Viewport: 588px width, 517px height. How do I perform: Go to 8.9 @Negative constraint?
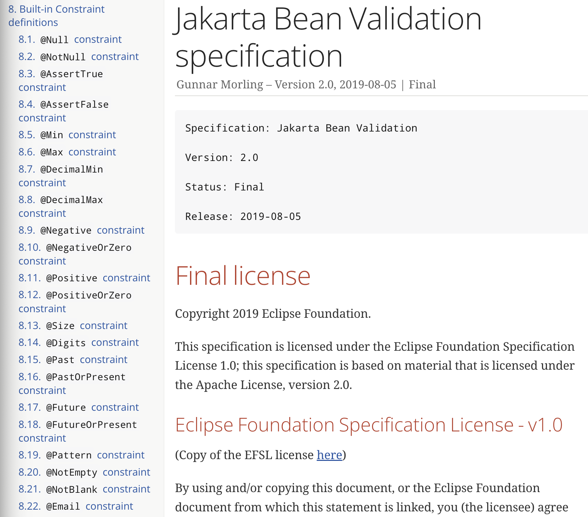[81, 230]
